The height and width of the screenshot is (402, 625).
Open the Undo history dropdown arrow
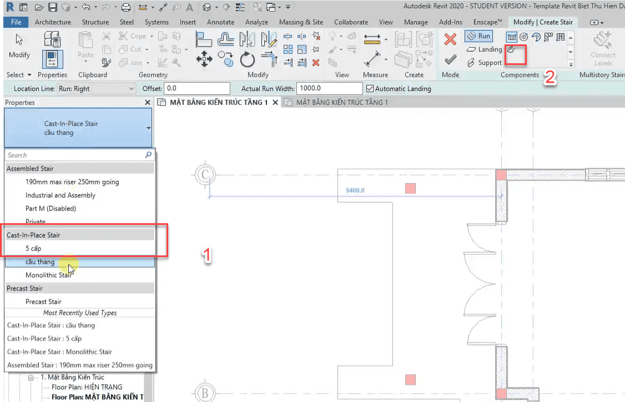pyautogui.click(x=95, y=7)
